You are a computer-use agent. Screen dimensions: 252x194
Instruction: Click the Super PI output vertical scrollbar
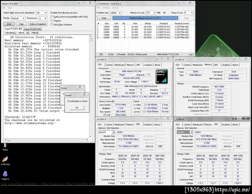point(90,86)
